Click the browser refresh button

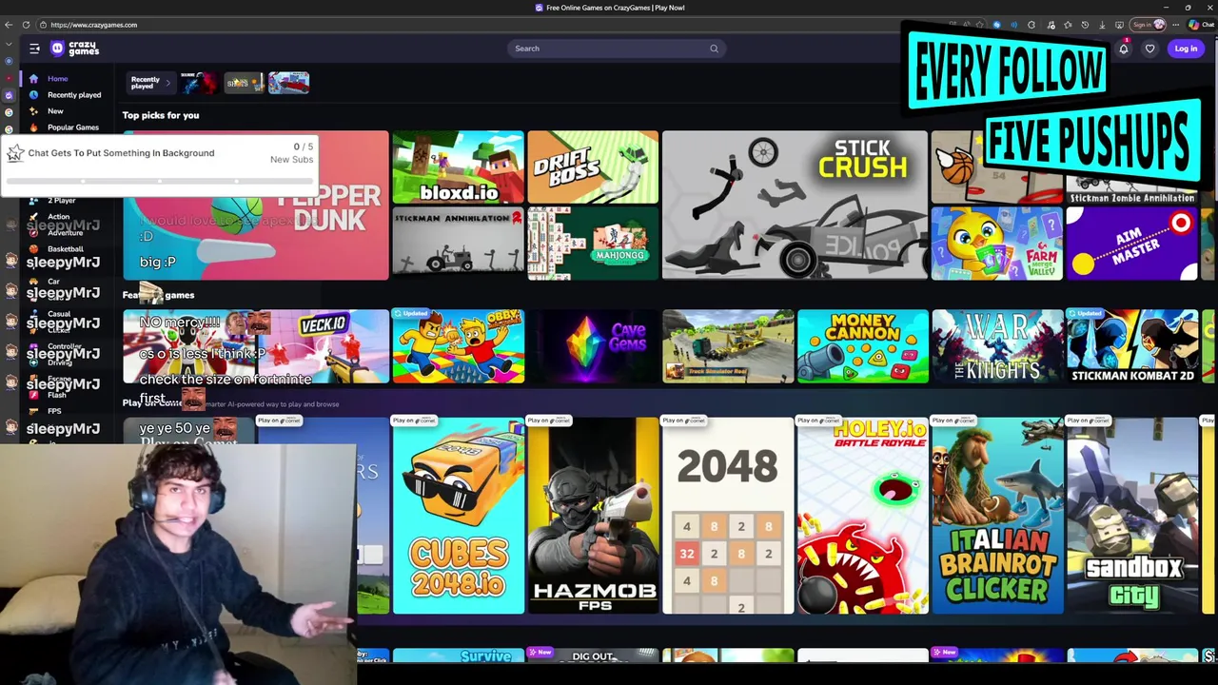26,25
